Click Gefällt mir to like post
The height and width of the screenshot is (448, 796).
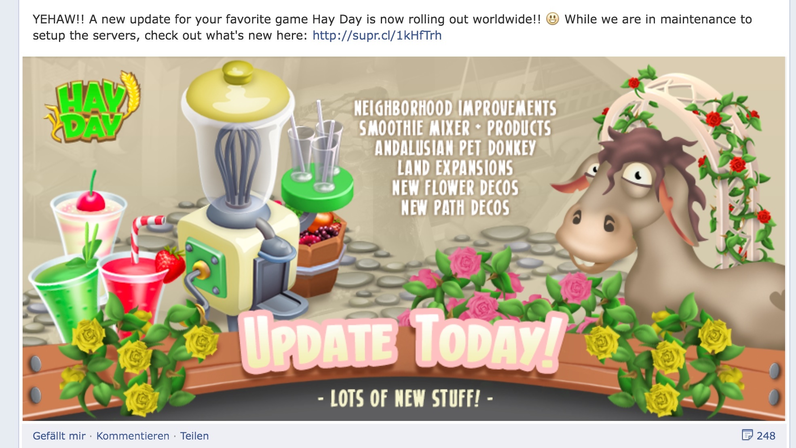pyautogui.click(x=59, y=436)
